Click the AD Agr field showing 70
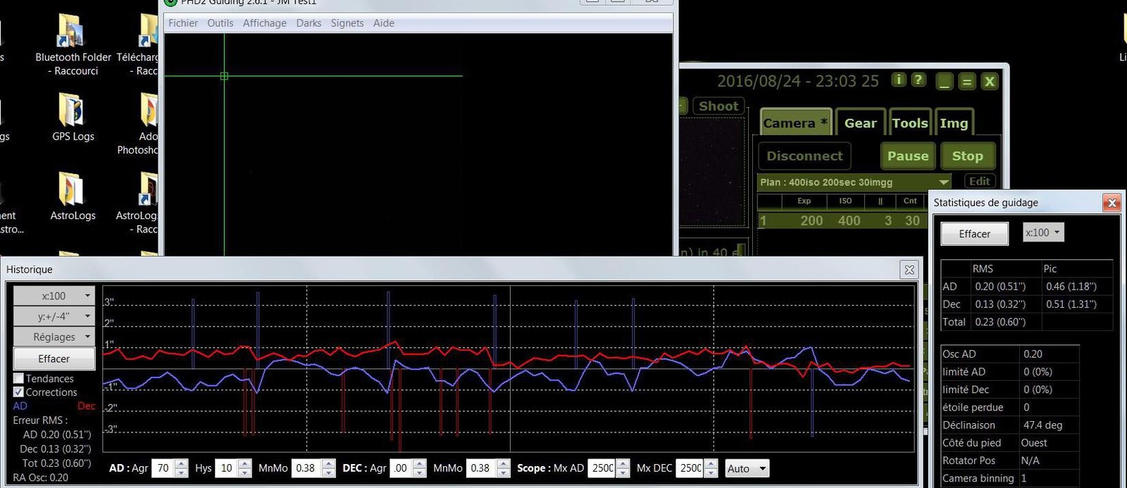This screenshot has width=1127, height=488. 163,468
